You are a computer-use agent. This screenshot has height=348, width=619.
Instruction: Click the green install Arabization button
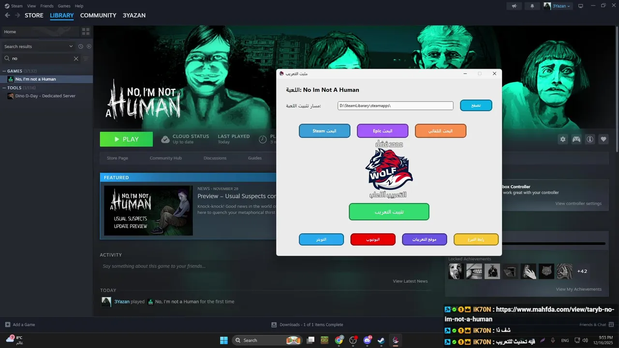389,212
